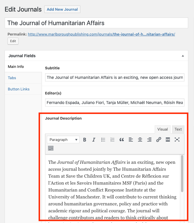Switch to the Text editor tab
The image size is (194, 223).
pos(178,129)
